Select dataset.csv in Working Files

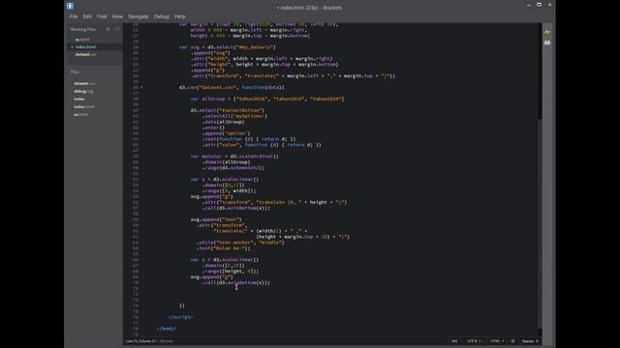coord(86,54)
